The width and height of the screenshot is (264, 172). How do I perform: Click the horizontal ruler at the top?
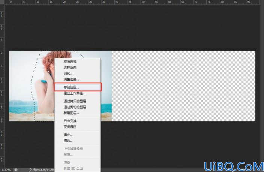132,2
